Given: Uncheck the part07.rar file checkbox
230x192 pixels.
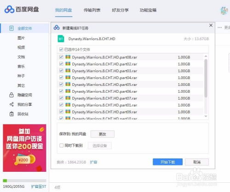Looking at the screenshot, I should 61,98.
